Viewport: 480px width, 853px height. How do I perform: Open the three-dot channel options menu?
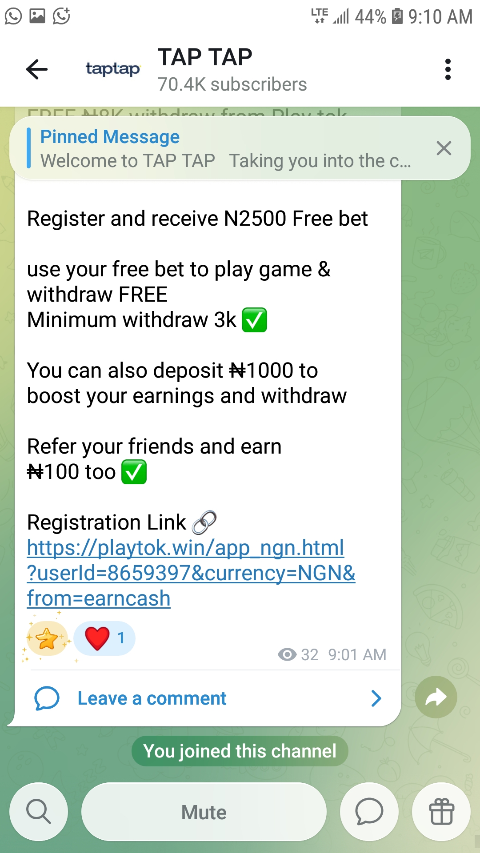coord(448,69)
